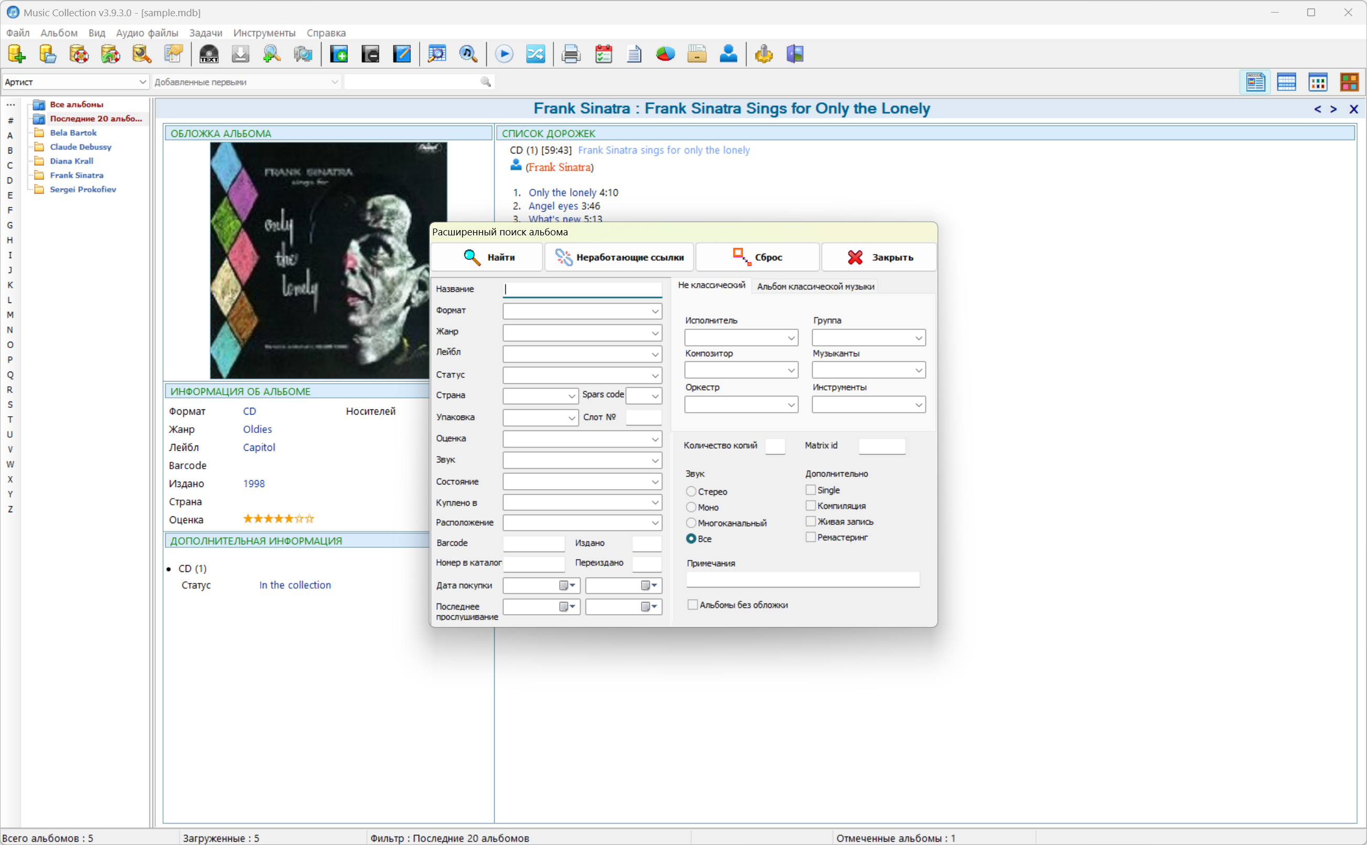Screen dimensions: 1367x845
Task: Click the CD-TEXT disc icon
Action: pos(209,54)
